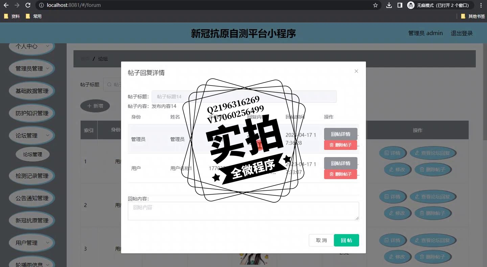The image size is (487, 267).
Task: Expand the 管理员管理 sidebar menu
Action: [31, 68]
